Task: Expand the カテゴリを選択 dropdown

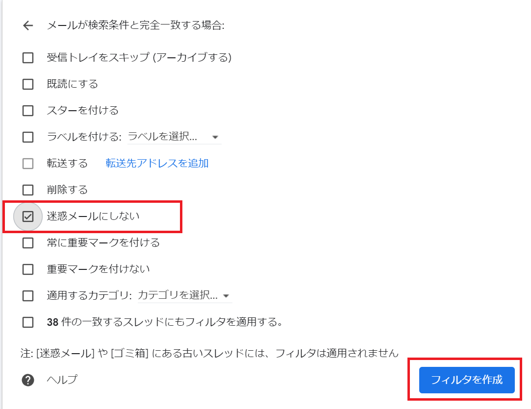Action: pos(184,295)
